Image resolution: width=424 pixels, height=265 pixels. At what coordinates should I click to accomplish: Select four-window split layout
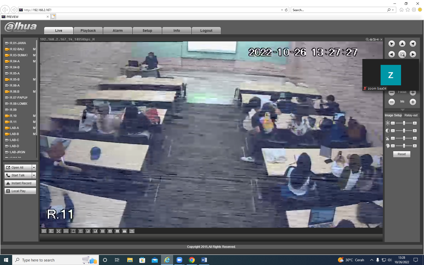(81, 231)
